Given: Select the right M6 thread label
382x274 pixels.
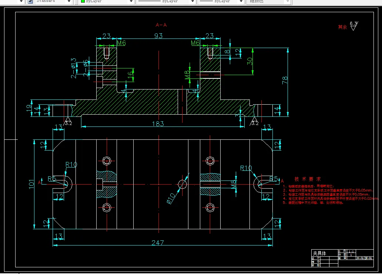Looking at the screenshot, I should tap(195, 43).
